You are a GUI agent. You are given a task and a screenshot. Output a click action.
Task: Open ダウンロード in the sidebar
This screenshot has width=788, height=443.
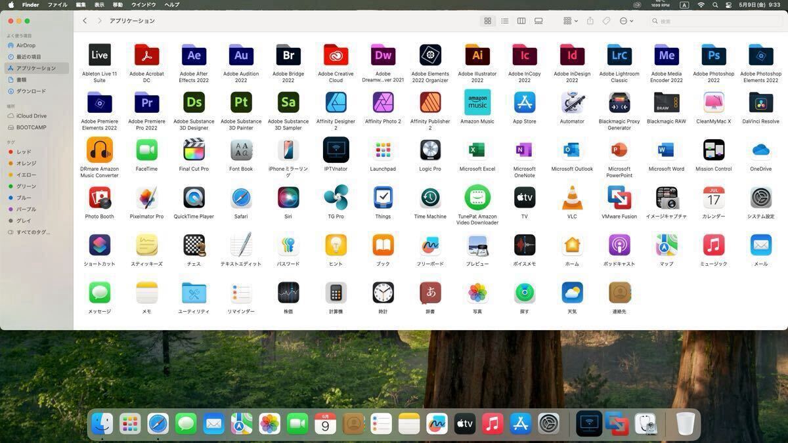[x=37, y=91]
